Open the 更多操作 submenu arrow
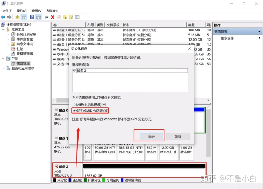This screenshot has width=263, height=189. pyautogui.click(x=259, y=38)
